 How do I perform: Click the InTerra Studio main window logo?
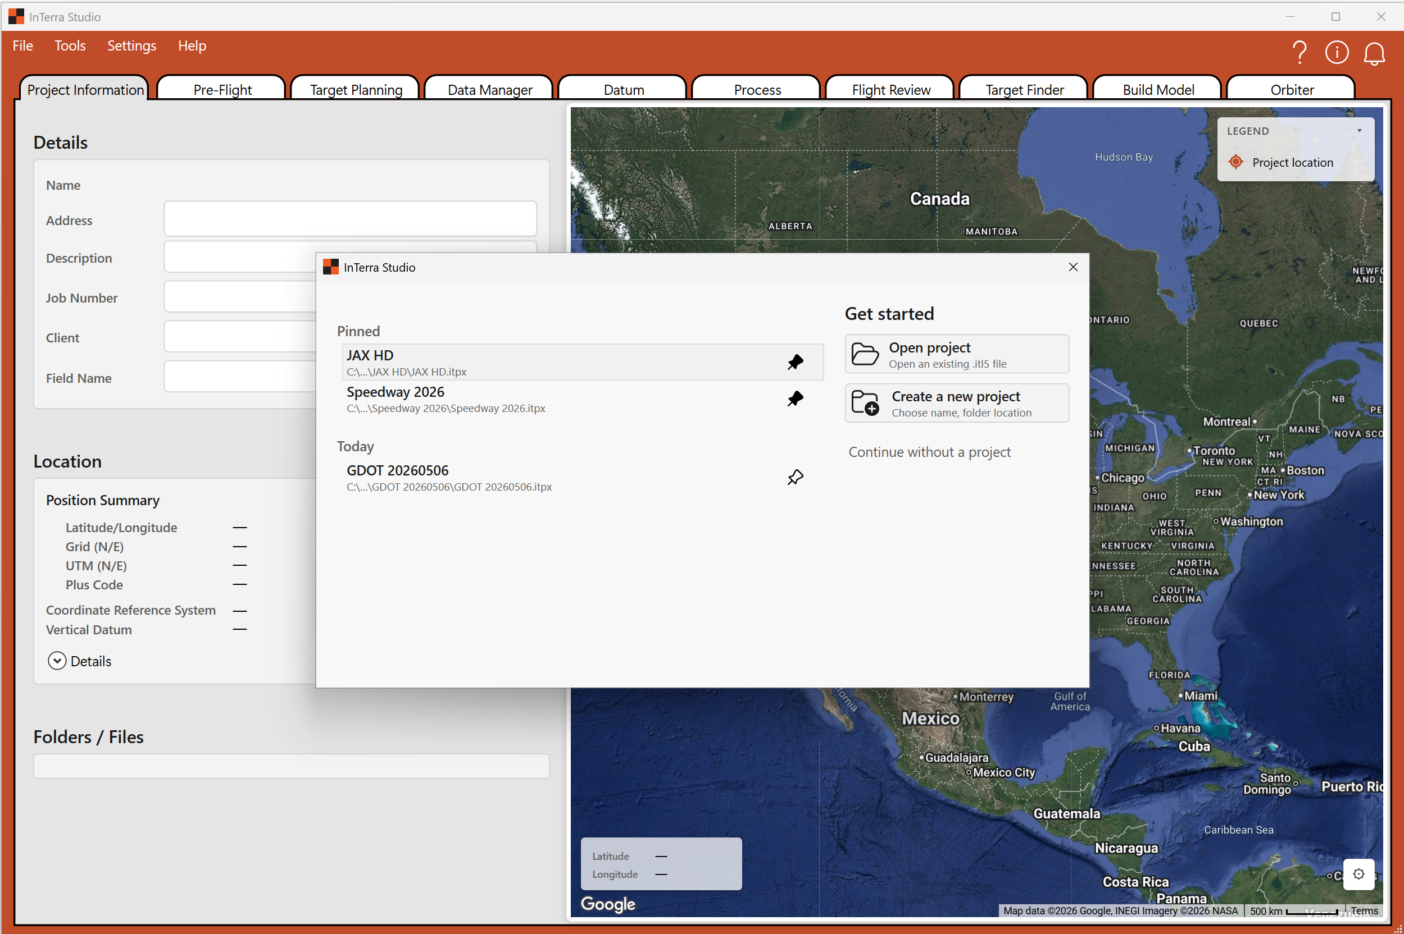tap(16, 17)
